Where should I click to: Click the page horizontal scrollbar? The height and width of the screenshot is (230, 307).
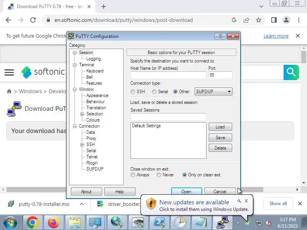[x=135, y=189]
